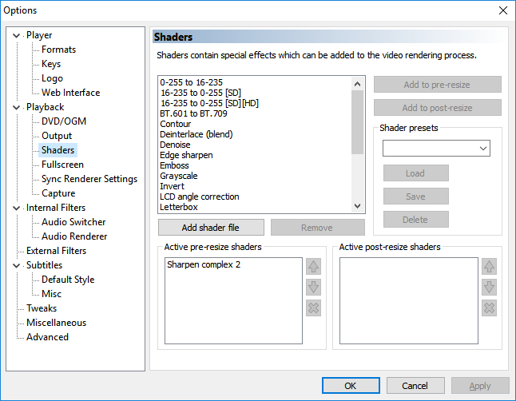Open the subtitles Misc page

[51, 294]
